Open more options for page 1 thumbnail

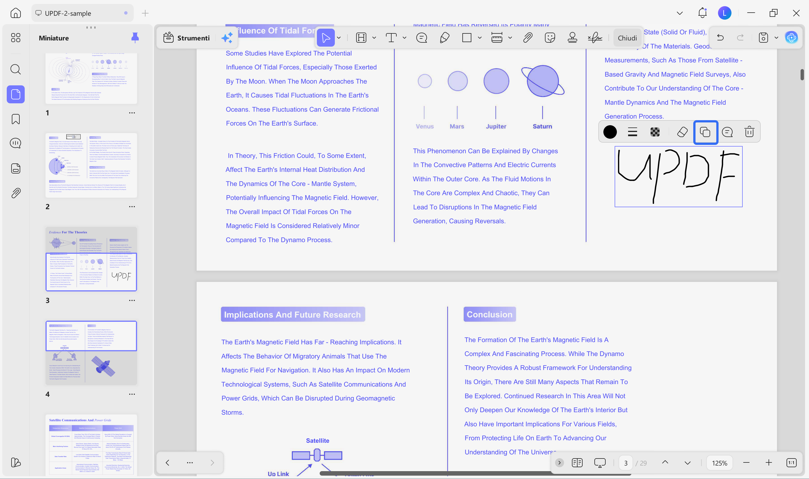(x=132, y=113)
